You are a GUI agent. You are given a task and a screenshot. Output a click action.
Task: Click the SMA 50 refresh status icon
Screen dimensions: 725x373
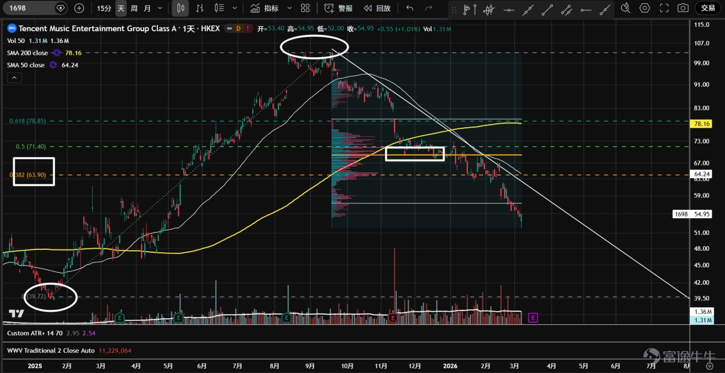[53, 65]
